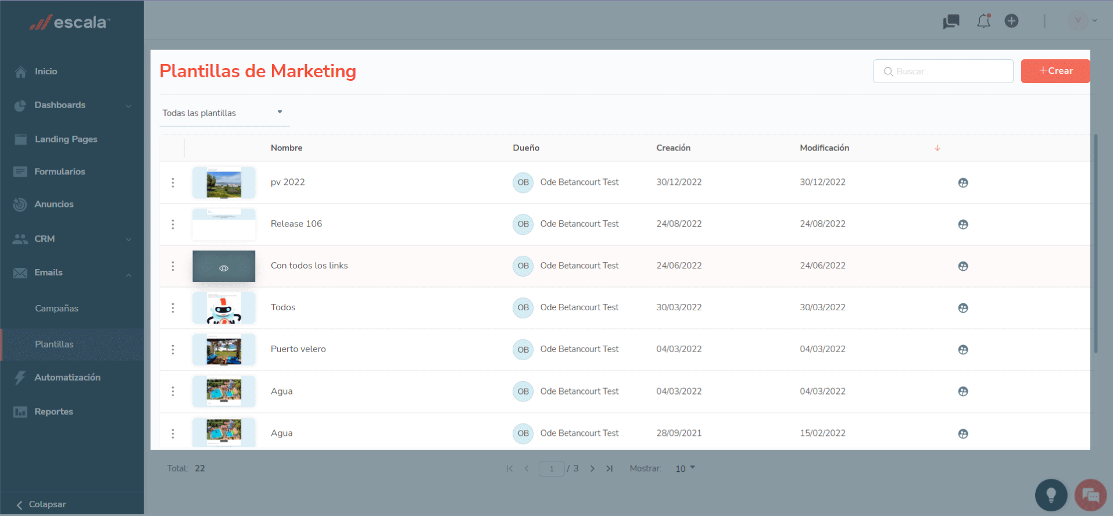1113x516 pixels.
Task: Toggle the descending sort arrow
Action: [937, 148]
